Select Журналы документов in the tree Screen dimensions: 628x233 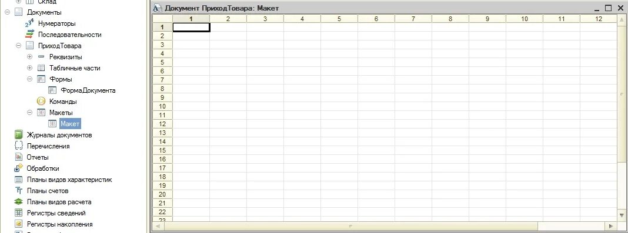tap(59, 135)
